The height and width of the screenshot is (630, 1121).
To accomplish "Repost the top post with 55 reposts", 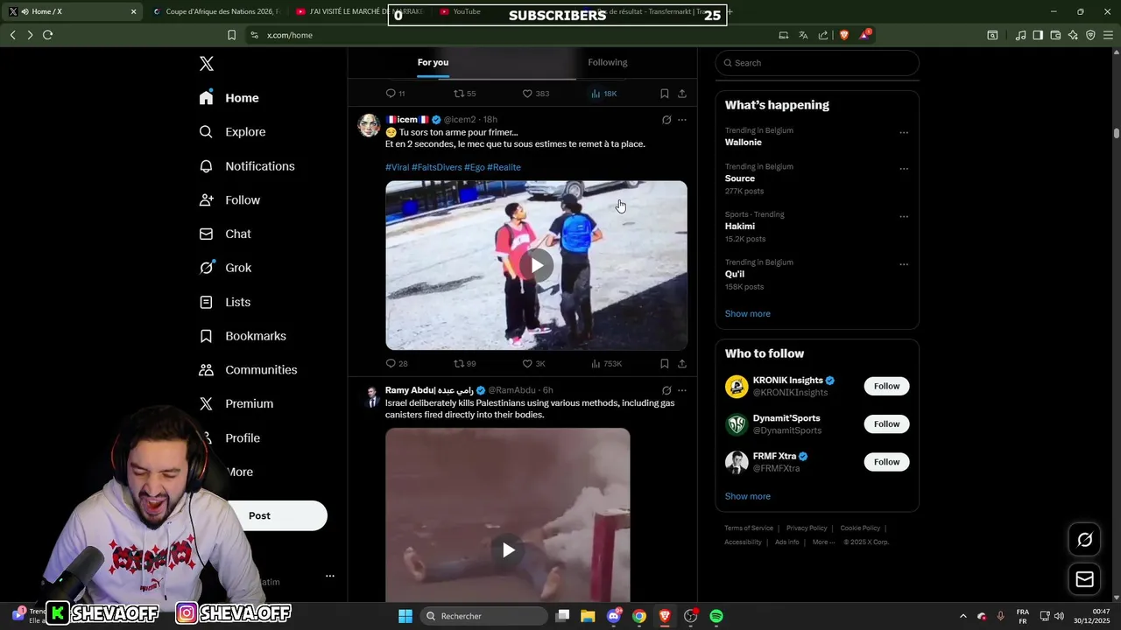I will tap(464, 94).
